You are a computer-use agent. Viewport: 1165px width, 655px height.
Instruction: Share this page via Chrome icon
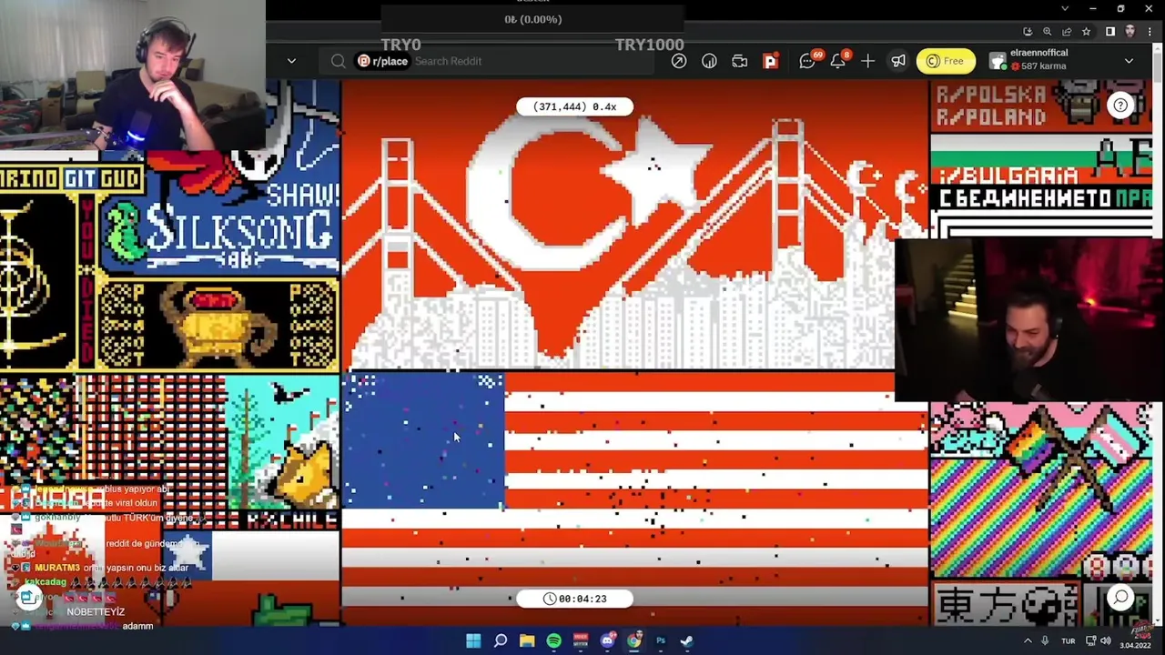tap(1067, 32)
